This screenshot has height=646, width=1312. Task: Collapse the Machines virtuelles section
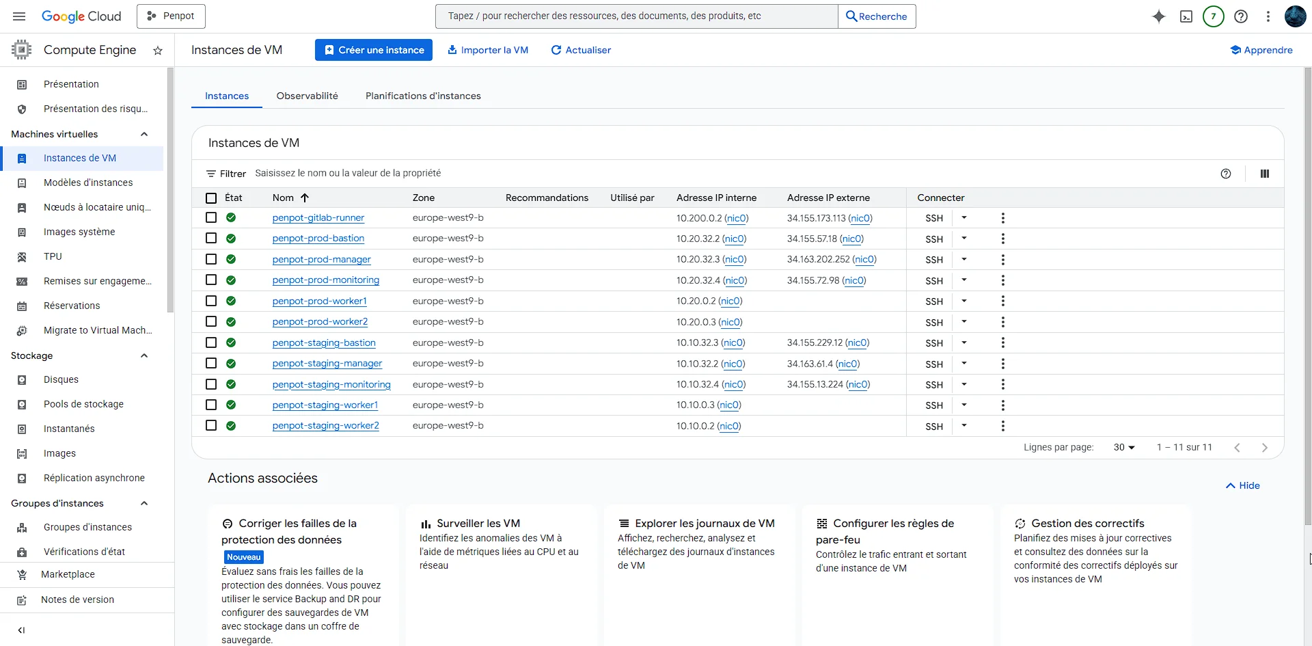point(144,134)
